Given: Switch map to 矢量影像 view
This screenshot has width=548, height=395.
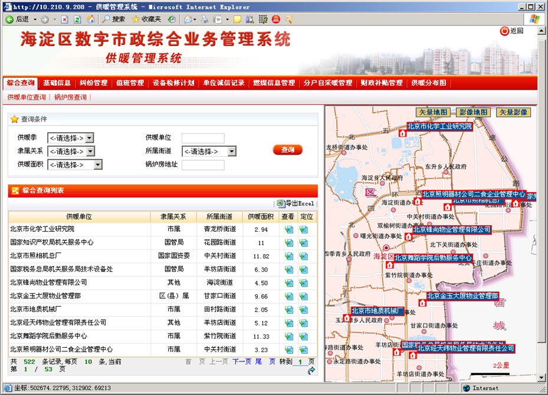Looking at the screenshot, I should [x=513, y=113].
